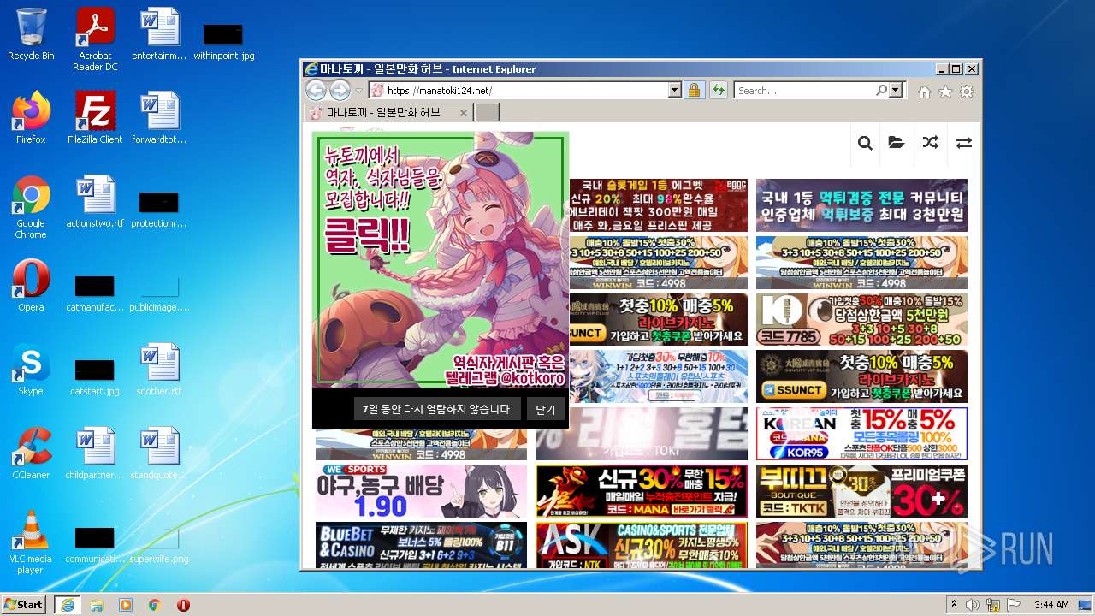Image resolution: width=1095 pixels, height=616 pixels.
Task: Click the volume speaker tray icon
Action: point(973,605)
